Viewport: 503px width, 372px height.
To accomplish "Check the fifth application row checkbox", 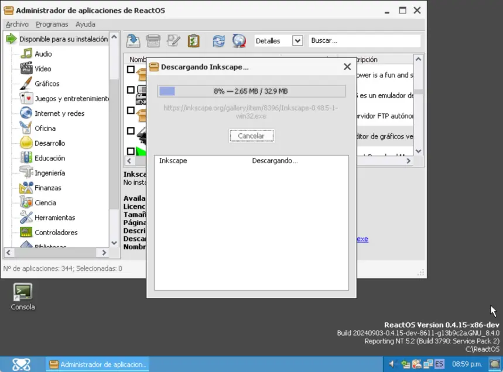I will pos(131,151).
